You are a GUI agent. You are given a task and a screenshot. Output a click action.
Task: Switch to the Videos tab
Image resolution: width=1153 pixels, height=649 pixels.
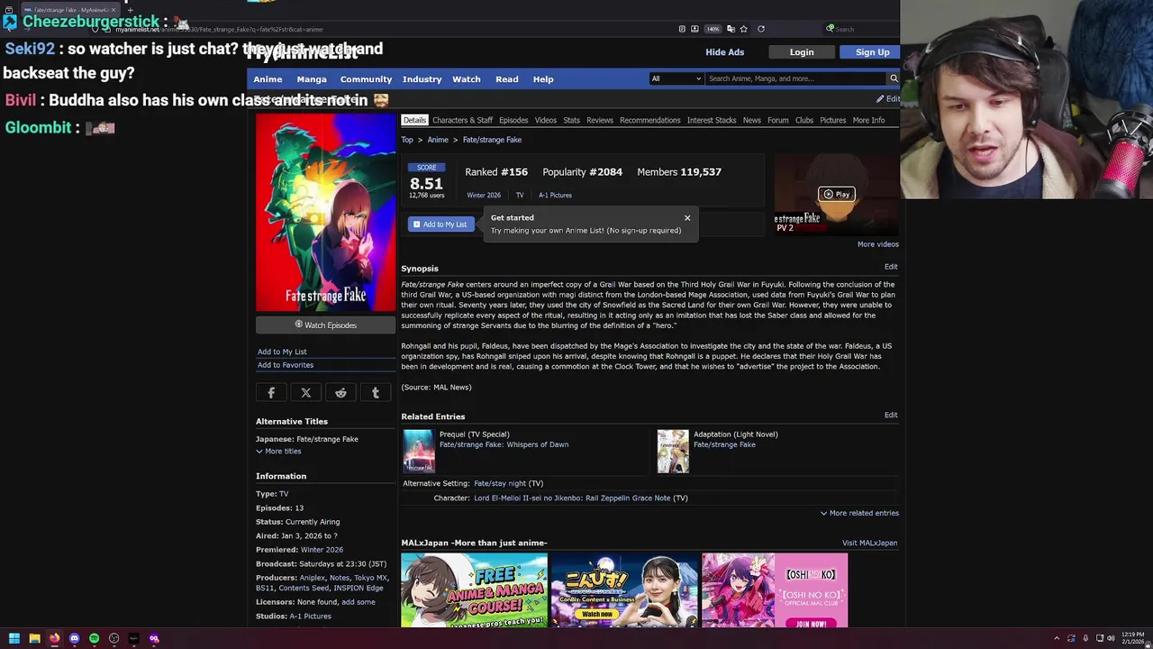click(546, 120)
